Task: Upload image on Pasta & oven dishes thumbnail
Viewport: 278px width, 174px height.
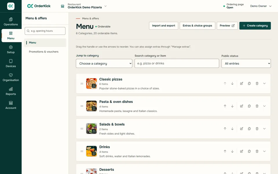Action: click(x=94, y=108)
